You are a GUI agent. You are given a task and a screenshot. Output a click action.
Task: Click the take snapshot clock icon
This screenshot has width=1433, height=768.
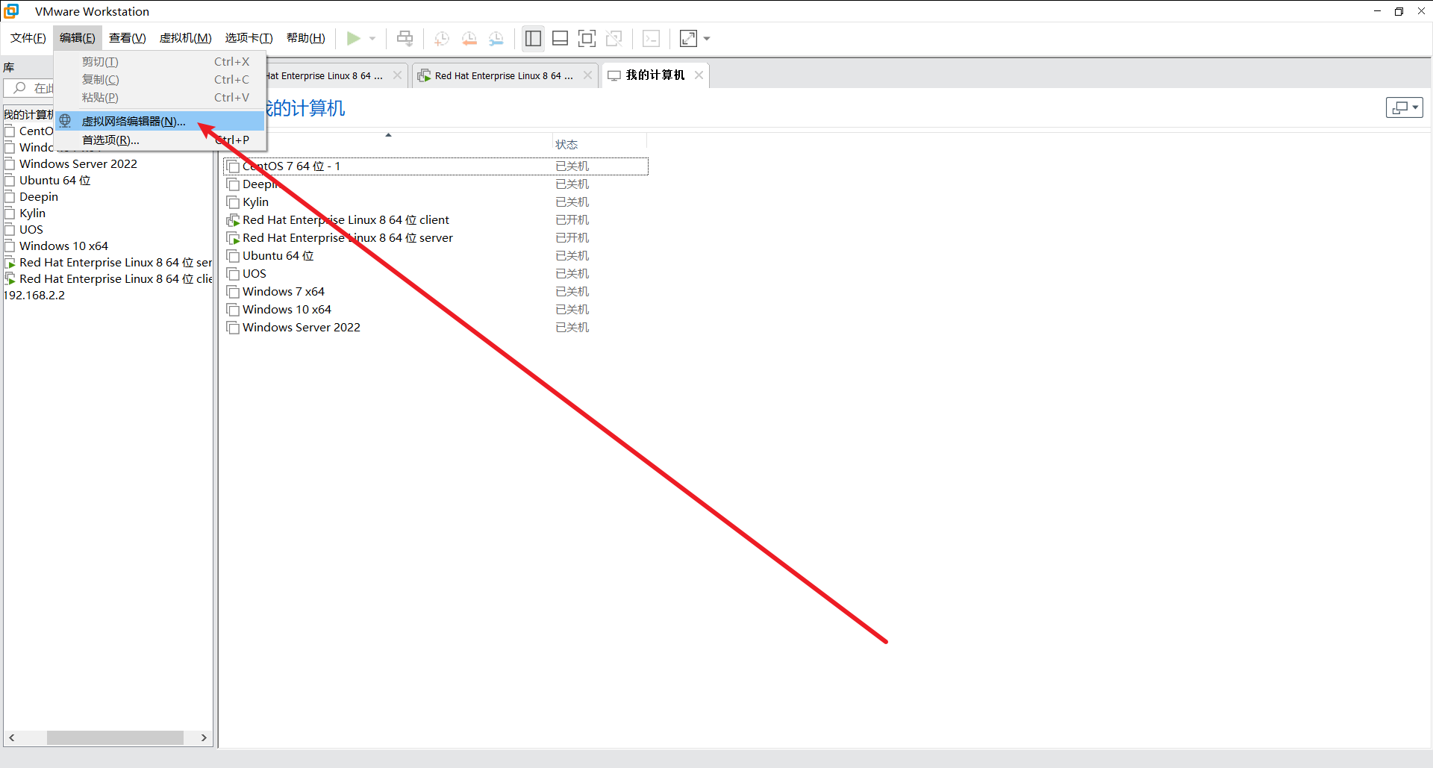click(x=442, y=38)
